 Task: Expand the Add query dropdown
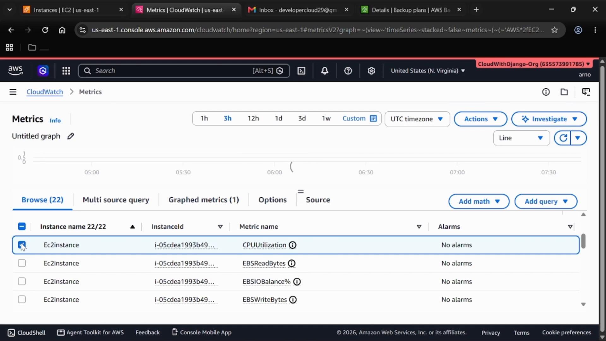coord(546,201)
